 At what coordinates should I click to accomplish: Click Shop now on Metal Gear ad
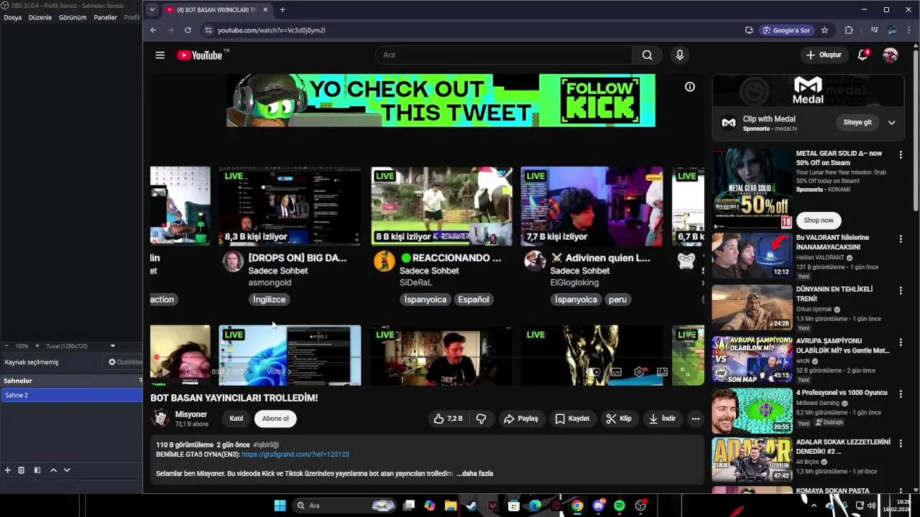[819, 220]
